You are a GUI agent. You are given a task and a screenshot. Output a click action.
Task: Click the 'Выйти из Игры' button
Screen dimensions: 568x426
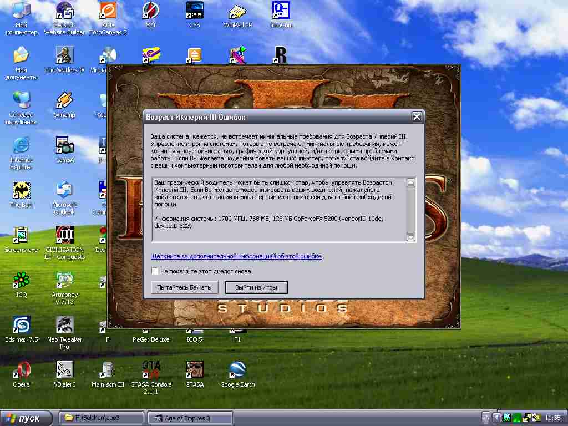(256, 287)
